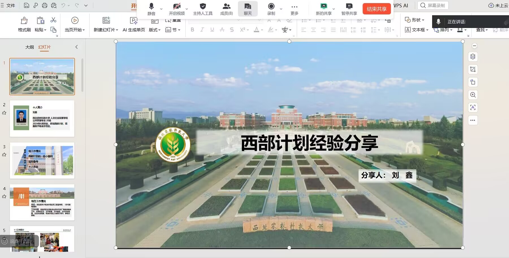Expand the 当页开始 dropdown arrow
The image size is (509, 258).
(x=84, y=30)
